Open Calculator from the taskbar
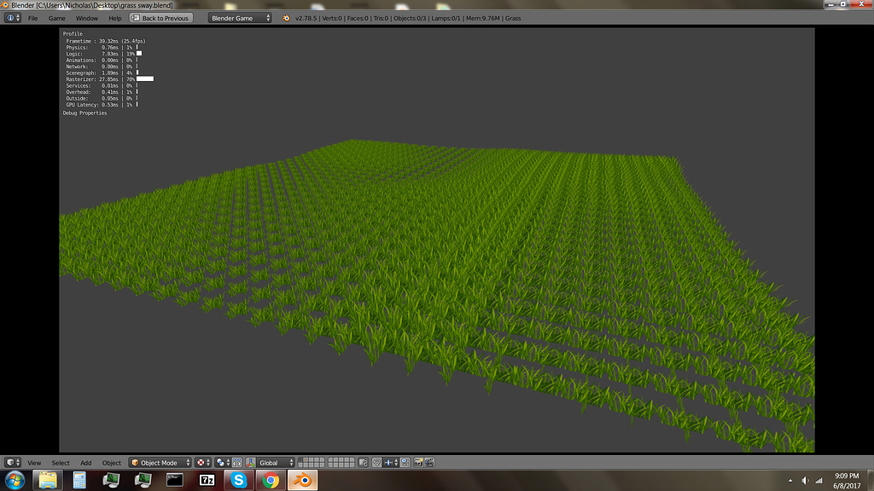Screen dimensions: 874x491 coord(79,480)
